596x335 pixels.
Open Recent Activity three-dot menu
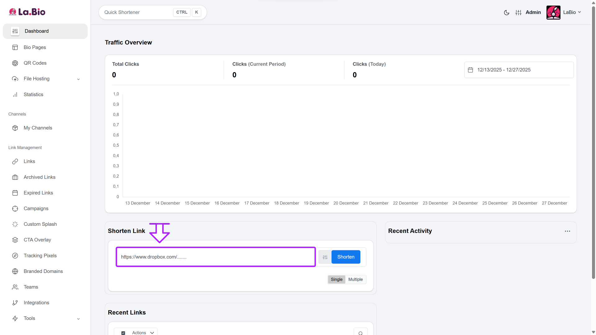tap(567, 231)
